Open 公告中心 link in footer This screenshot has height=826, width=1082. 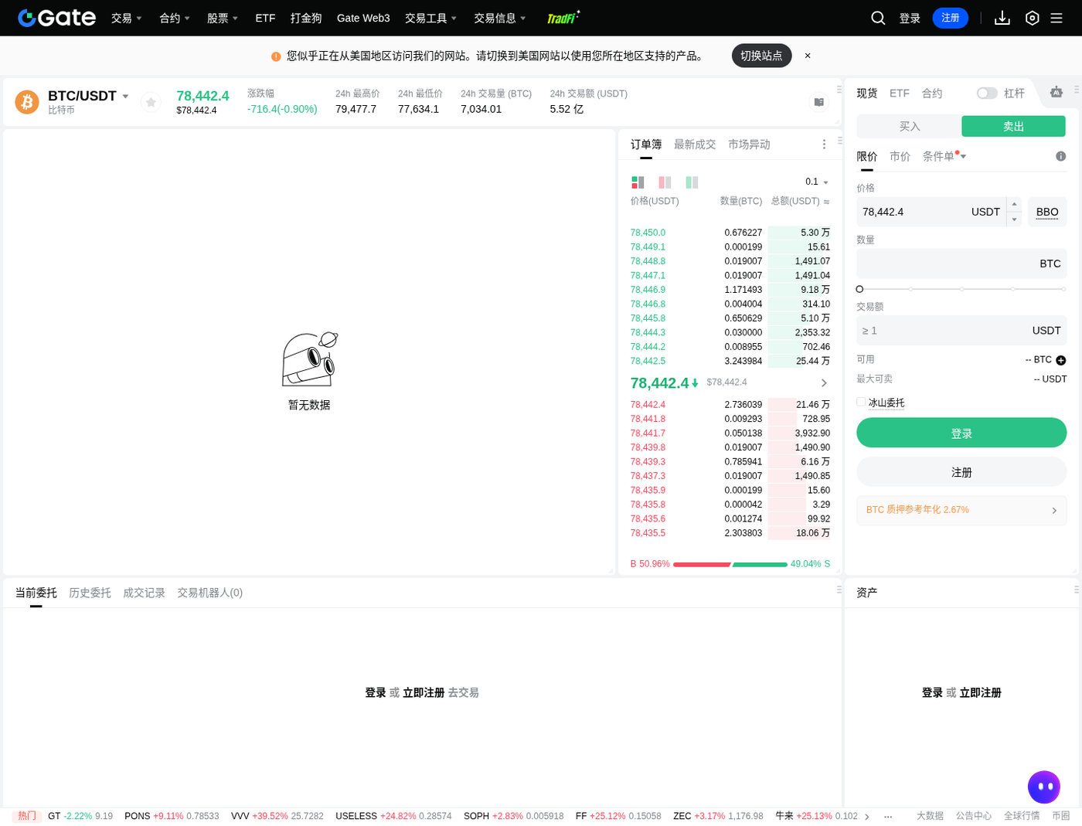point(974,816)
